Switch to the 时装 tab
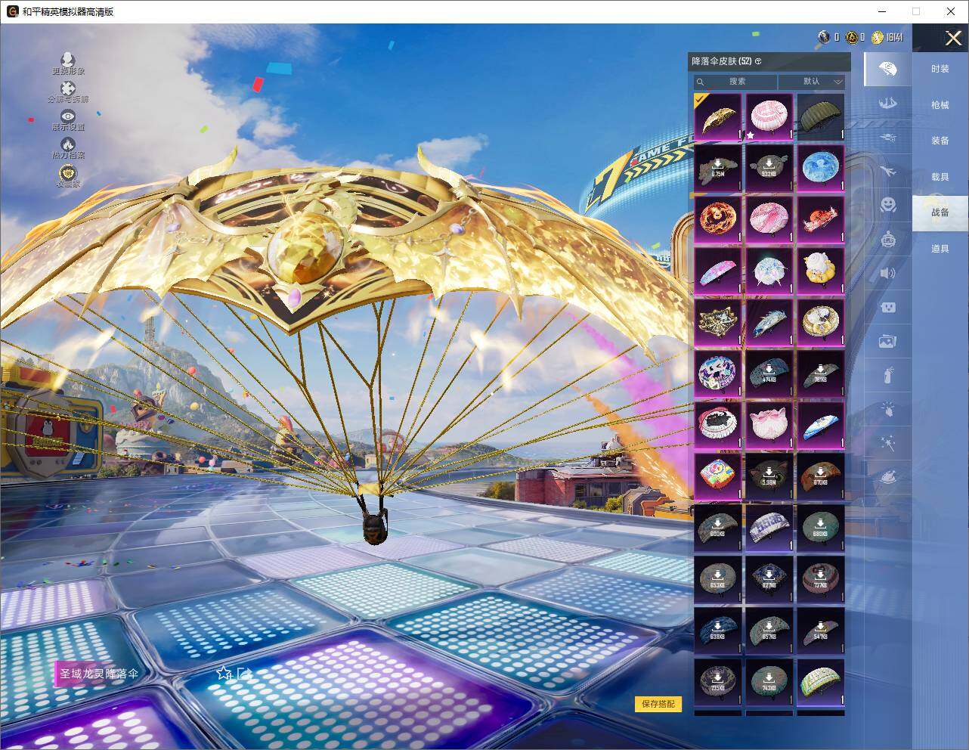 pos(940,69)
